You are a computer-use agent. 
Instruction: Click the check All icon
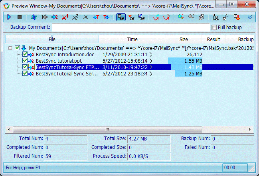226,17
